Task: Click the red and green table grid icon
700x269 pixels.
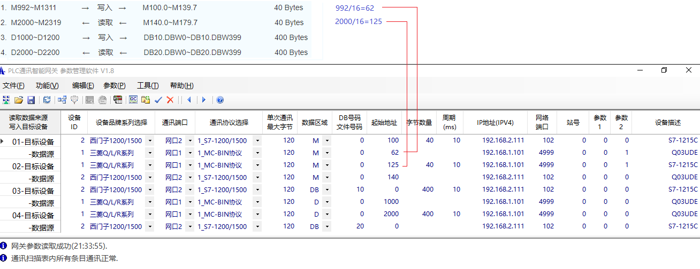Action: 118,100
